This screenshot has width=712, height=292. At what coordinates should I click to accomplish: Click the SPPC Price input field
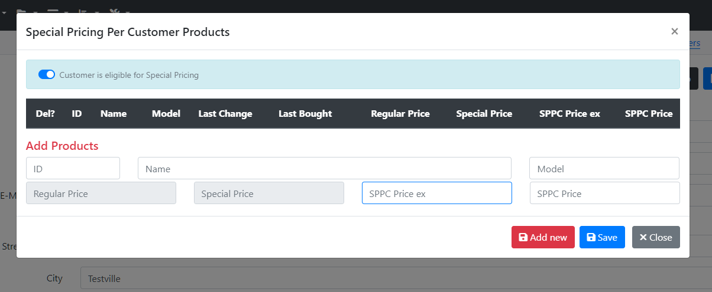605,193
